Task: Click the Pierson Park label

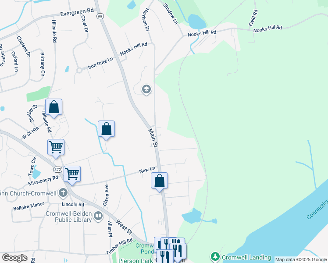Action: (137, 260)
